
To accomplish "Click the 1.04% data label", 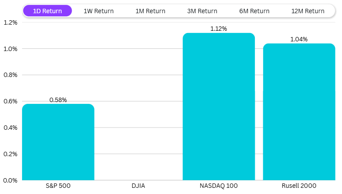I will (299, 40).
